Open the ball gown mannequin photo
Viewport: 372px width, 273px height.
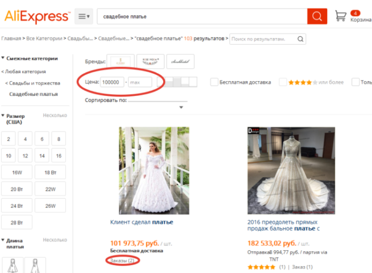click(x=291, y=171)
